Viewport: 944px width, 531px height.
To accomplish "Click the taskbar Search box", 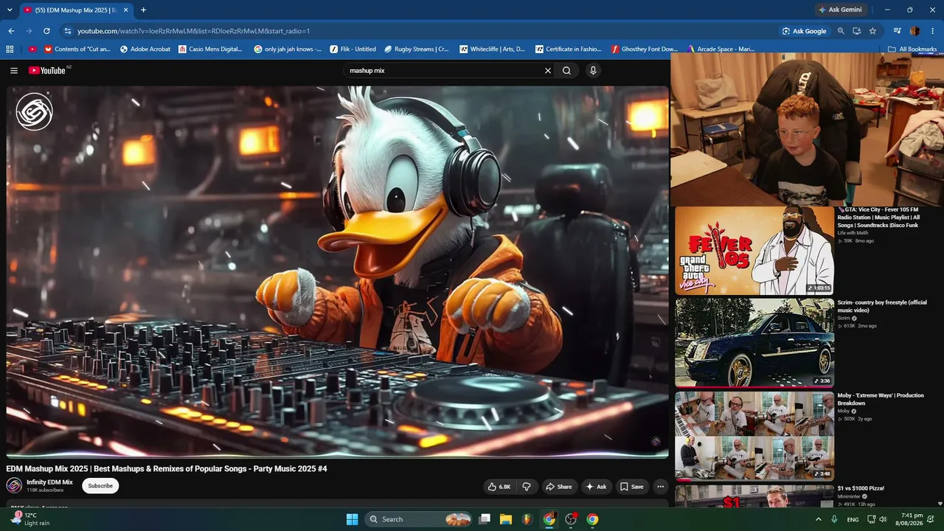I will [x=419, y=519].
